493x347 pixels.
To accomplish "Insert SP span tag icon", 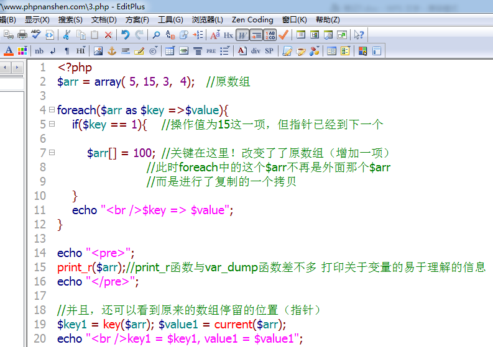I will pos(269,51).
